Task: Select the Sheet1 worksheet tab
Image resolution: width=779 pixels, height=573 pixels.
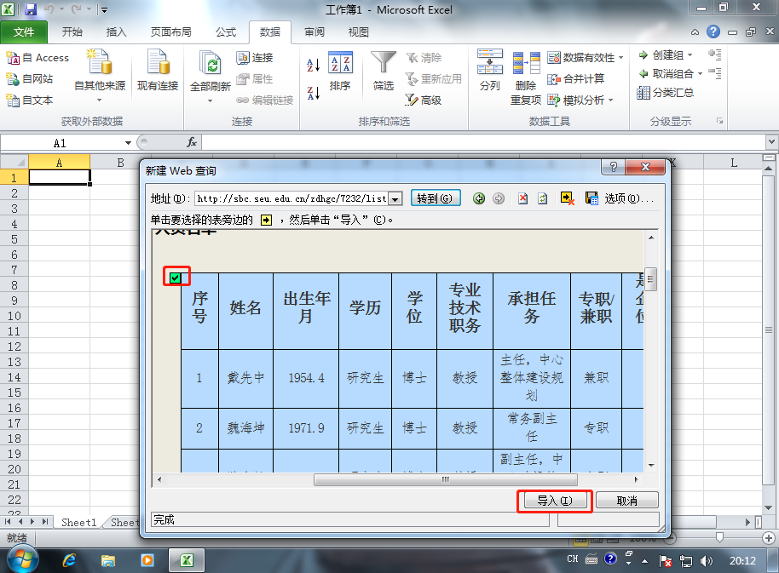Action: (79, 523)
